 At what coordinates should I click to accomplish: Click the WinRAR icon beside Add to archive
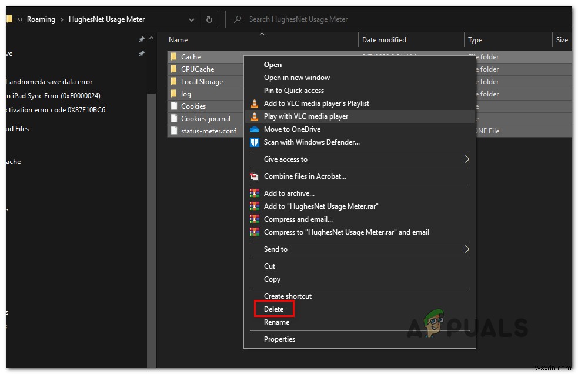(254, 193)
